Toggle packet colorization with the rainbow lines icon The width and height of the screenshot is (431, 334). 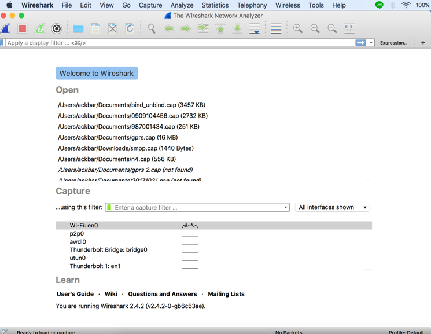coord(277,28)
